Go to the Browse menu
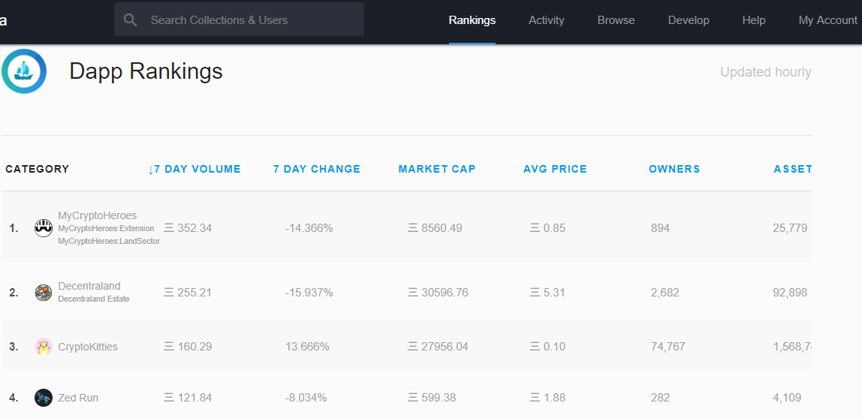This screenshot has width=862, height=418. [x=616, y=20]
